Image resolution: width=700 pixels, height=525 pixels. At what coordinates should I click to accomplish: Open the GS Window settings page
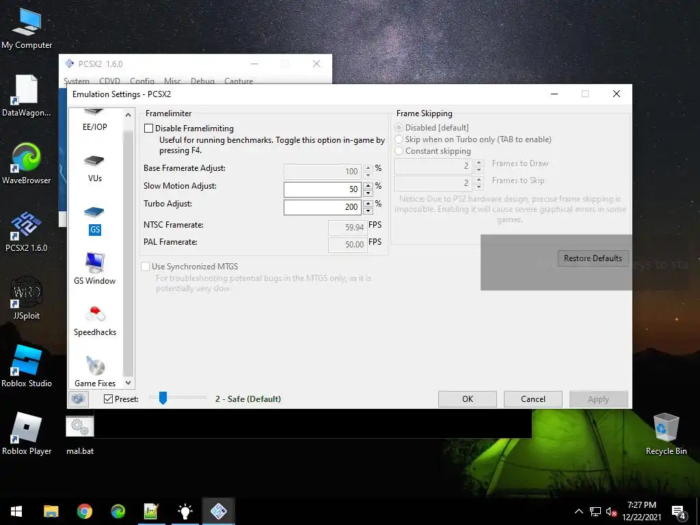[94, 269]
